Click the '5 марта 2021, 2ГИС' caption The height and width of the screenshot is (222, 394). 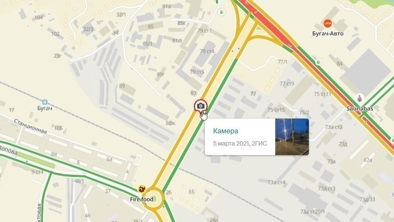pyautogui.click(x=240, y=144)
